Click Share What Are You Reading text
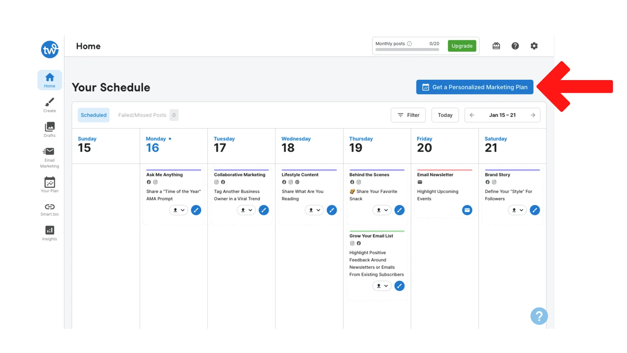This screenshot has height=353, width=627. tap(302, 195)
